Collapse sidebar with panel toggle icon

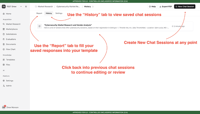26,6
